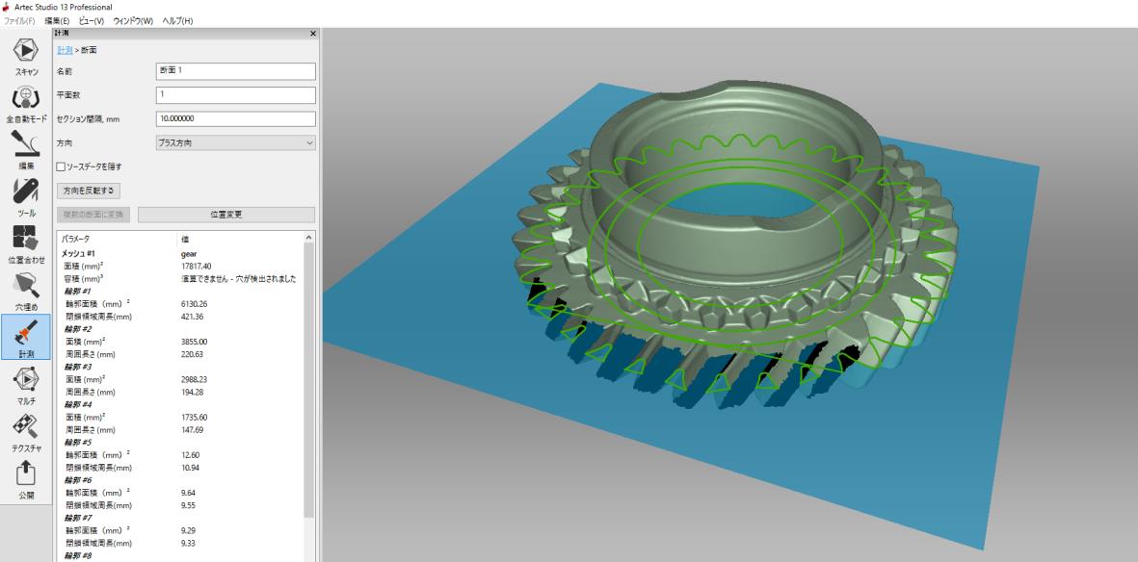The width and height of the screenshot is (1138, 562).
Task: Select the 位置合わせ alignment icon
Action: pyautogui.click(x=26, y=243)
